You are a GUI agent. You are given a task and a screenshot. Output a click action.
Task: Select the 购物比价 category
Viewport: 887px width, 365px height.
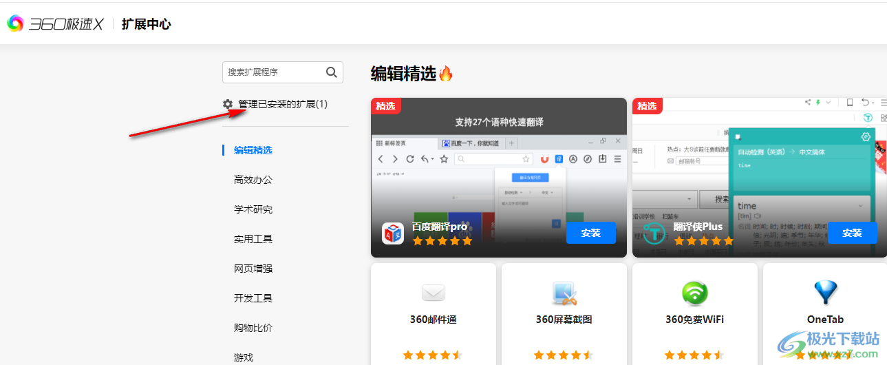pos(253,328)
